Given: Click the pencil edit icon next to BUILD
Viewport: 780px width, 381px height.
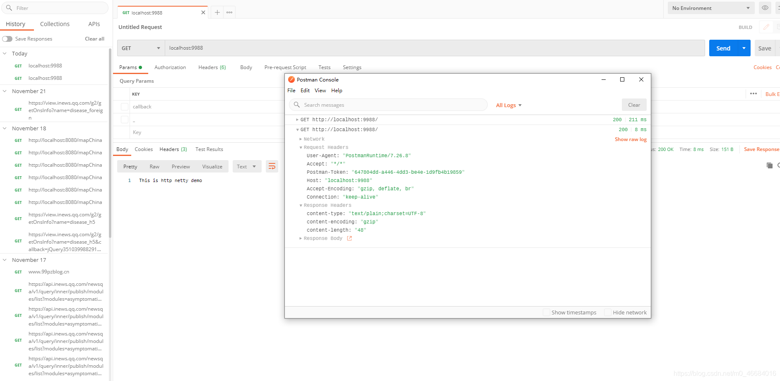Looking at the screenshot, I should [766, 27].
